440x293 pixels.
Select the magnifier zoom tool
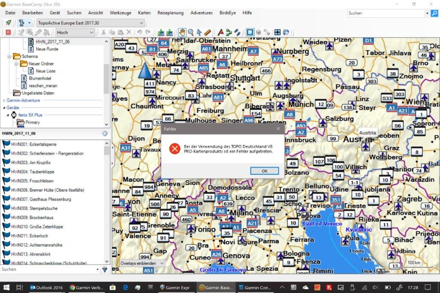pyautogui.click(x=191, y=33)
